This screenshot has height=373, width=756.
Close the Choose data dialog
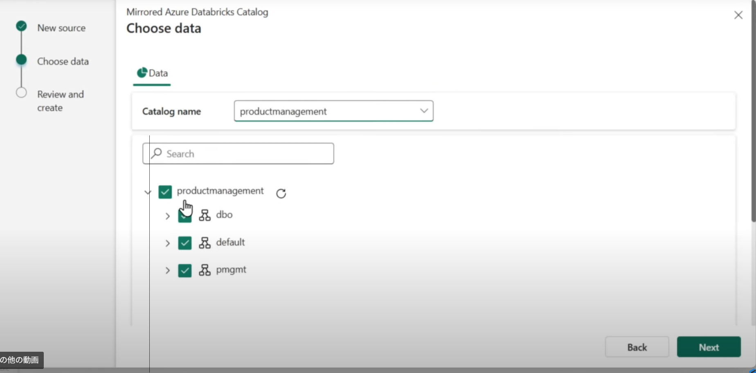pyautogui.click(x=738, y=15)
